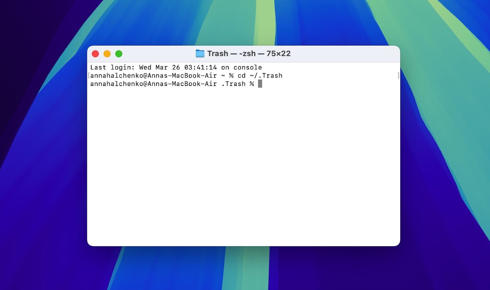Click the blue desktop wallpaper beside the window
The height and width of the screenshot is (290, 490).
point(46,153)
